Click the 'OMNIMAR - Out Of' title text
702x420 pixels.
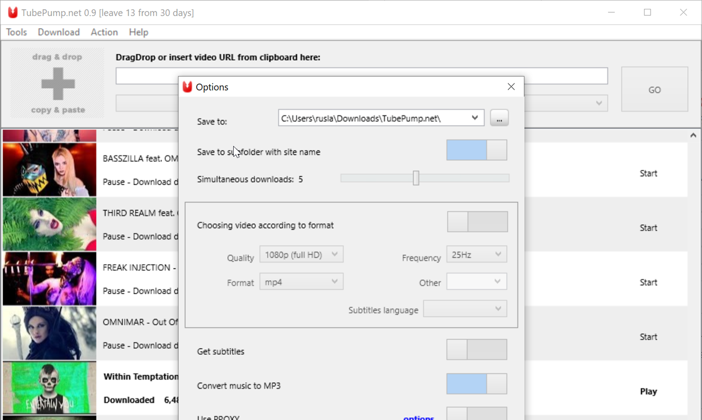pyautogui.click(x=140, y=322)
